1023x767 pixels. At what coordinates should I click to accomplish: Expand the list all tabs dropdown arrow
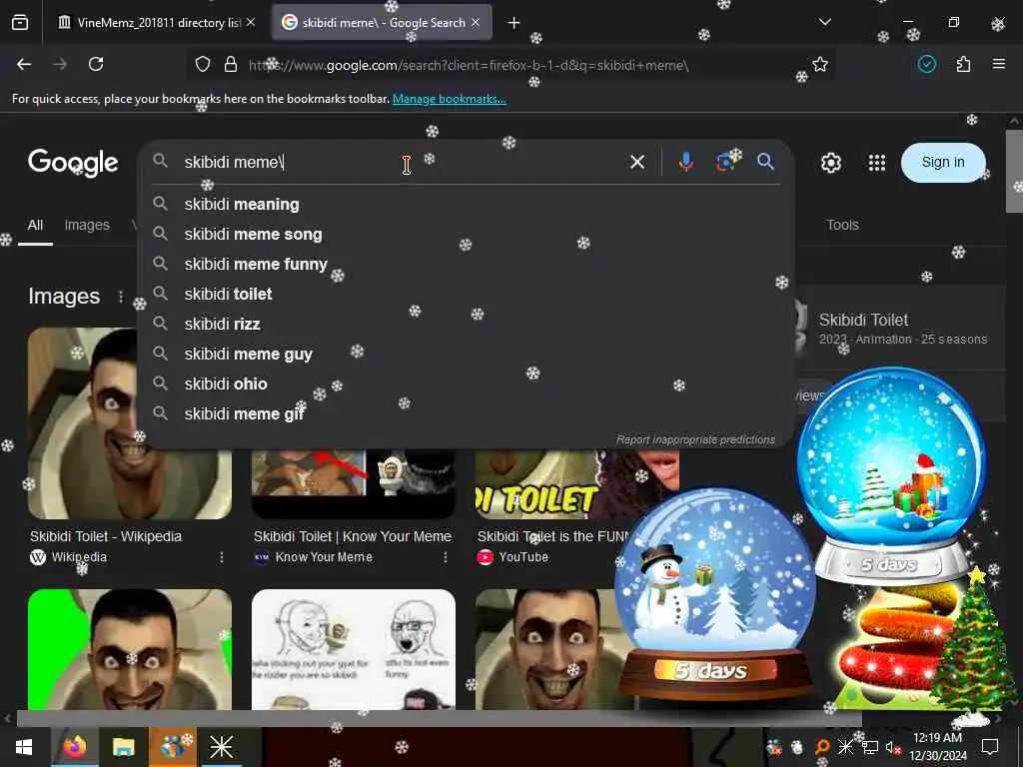(824, 22)
